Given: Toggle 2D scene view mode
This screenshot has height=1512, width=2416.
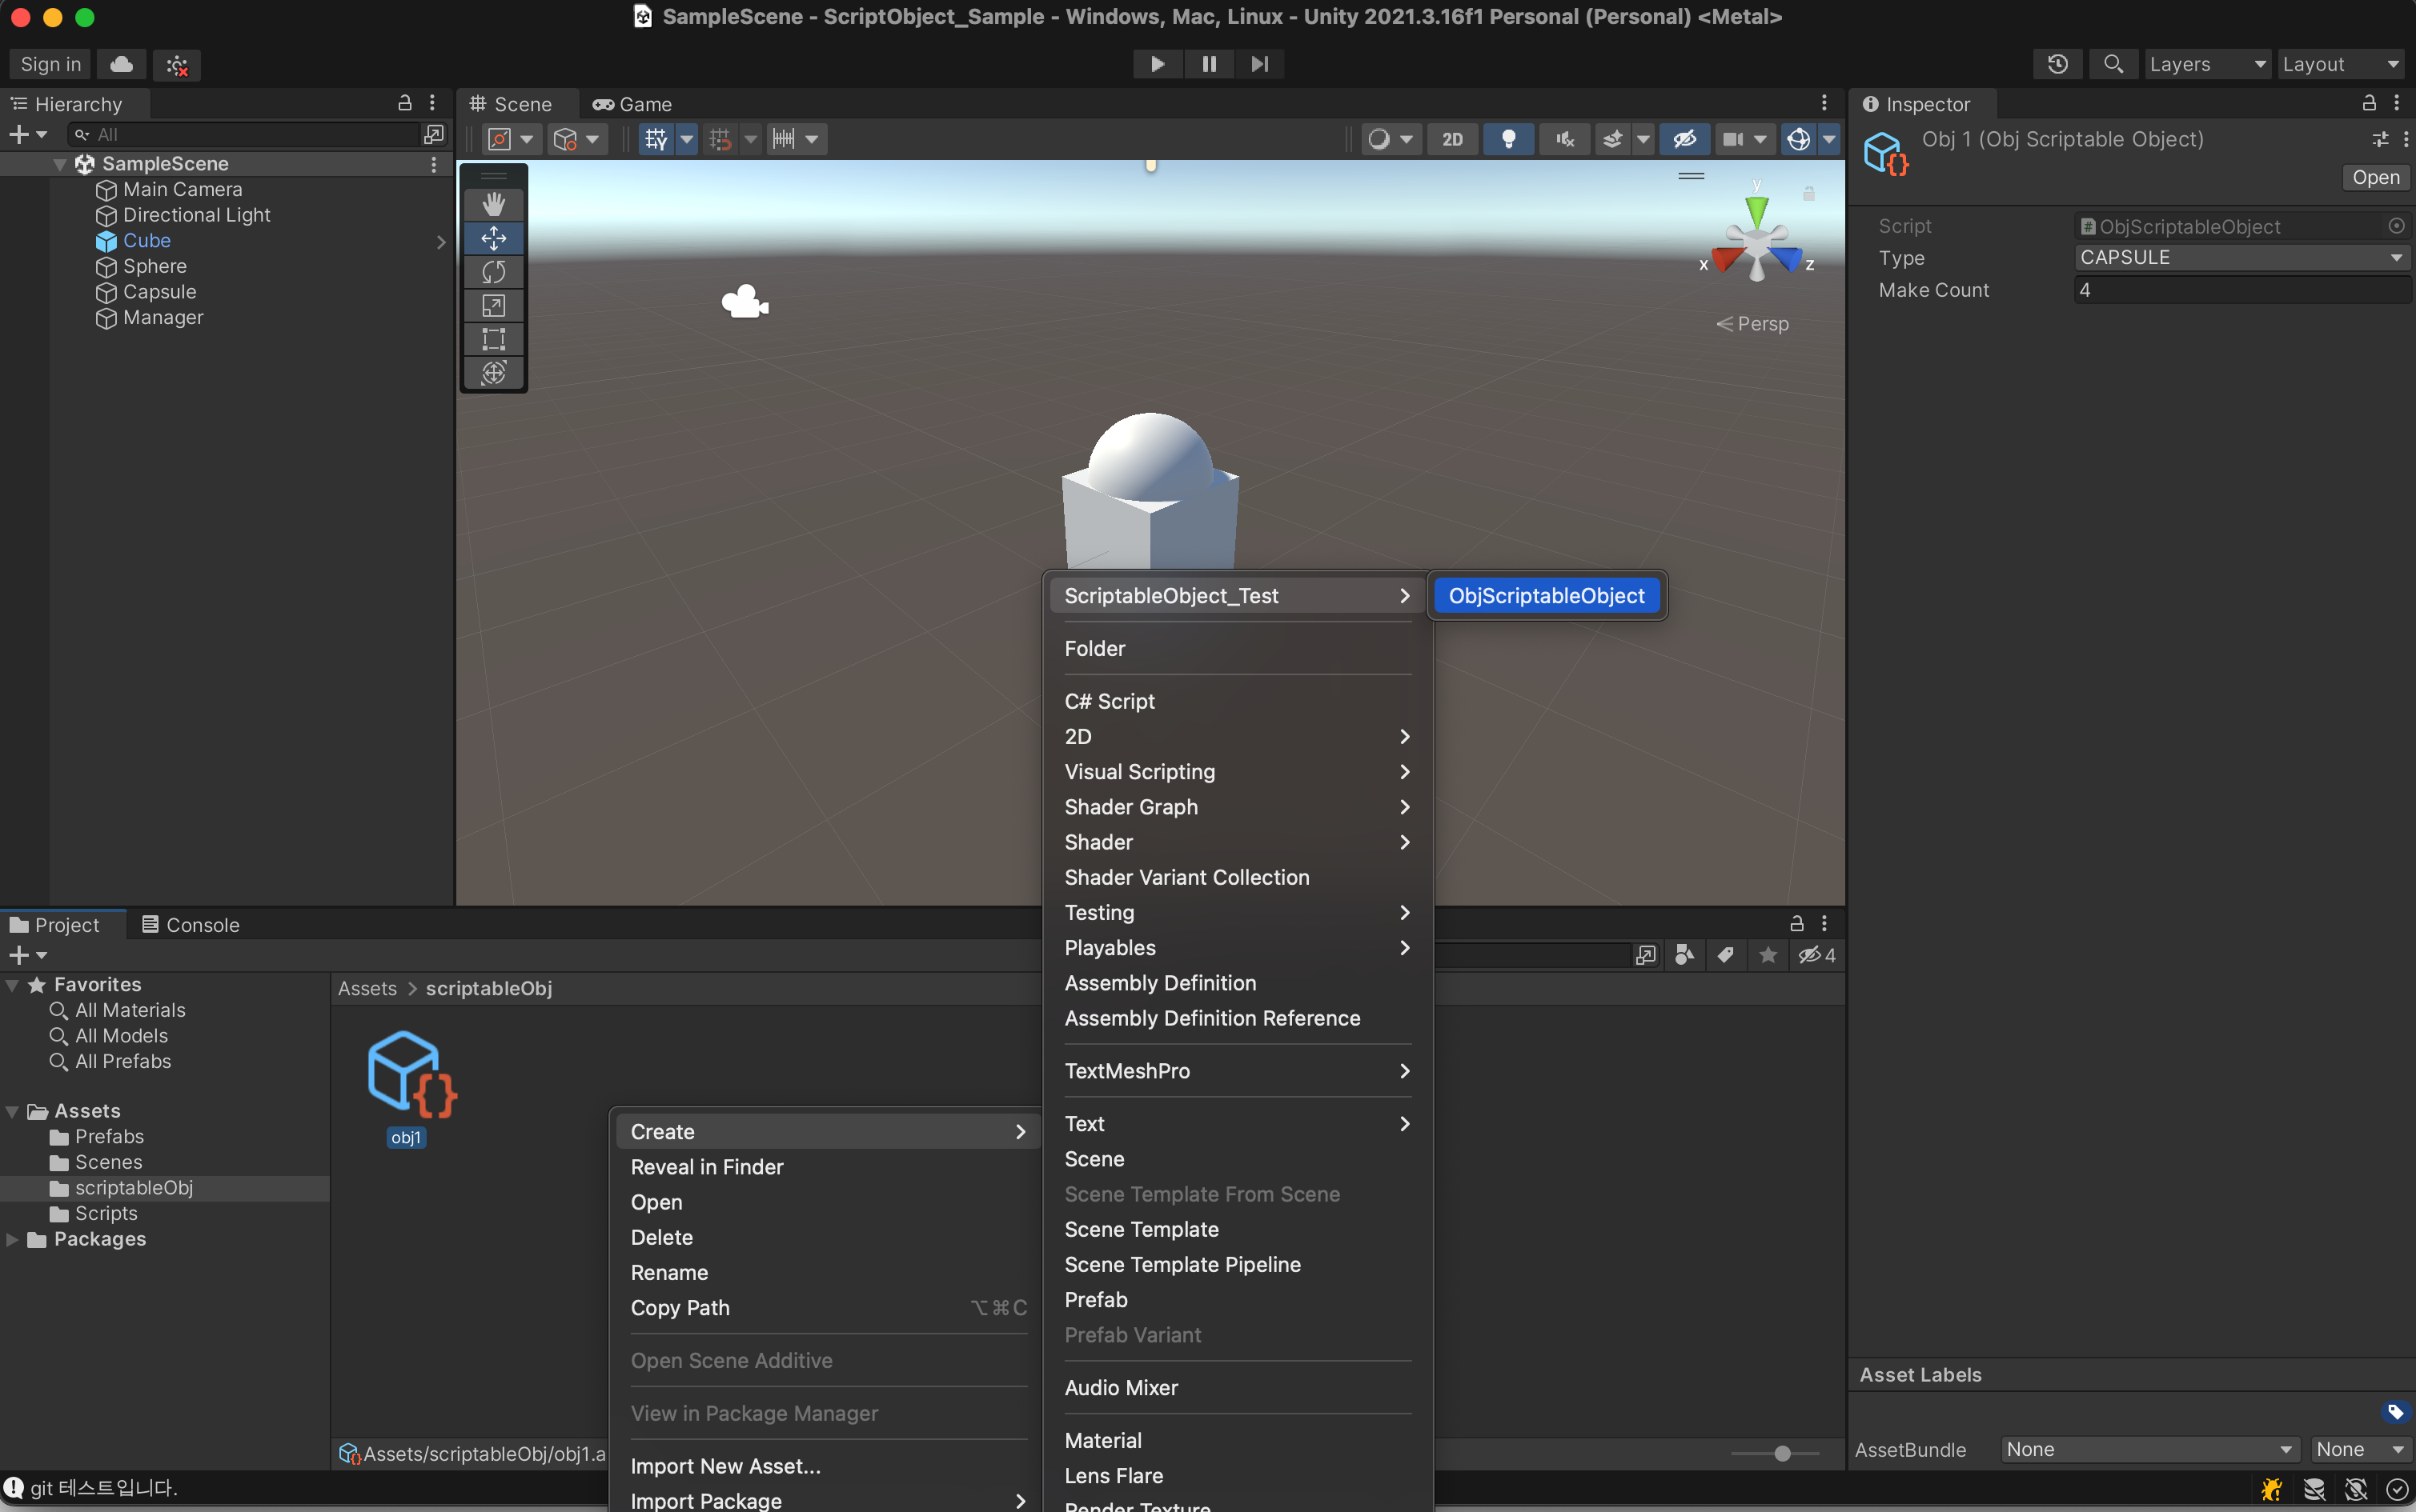Looking at the screenshot, I should click(x=1451, y=139).
